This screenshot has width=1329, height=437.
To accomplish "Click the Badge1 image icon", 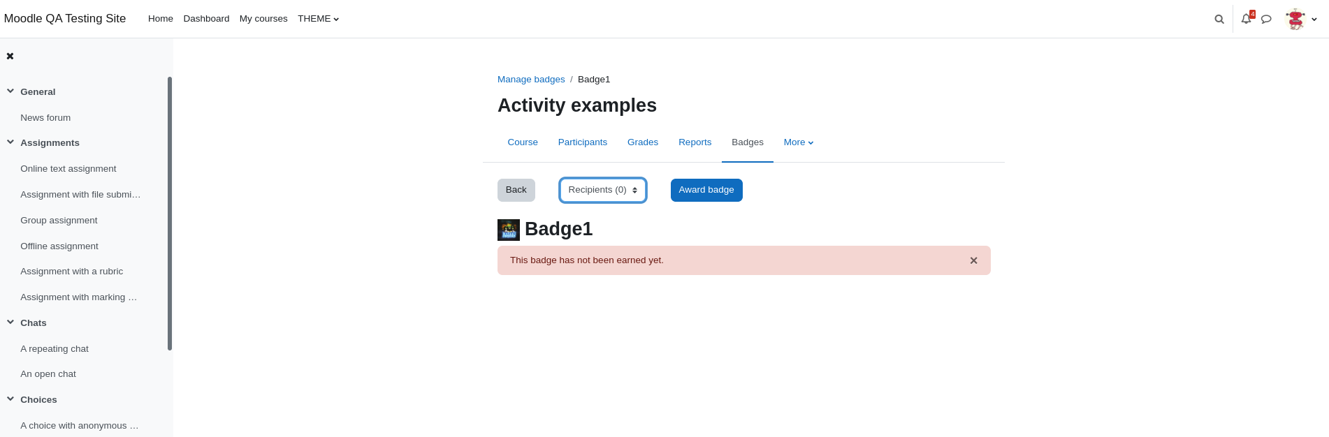I will click(509, 230).
